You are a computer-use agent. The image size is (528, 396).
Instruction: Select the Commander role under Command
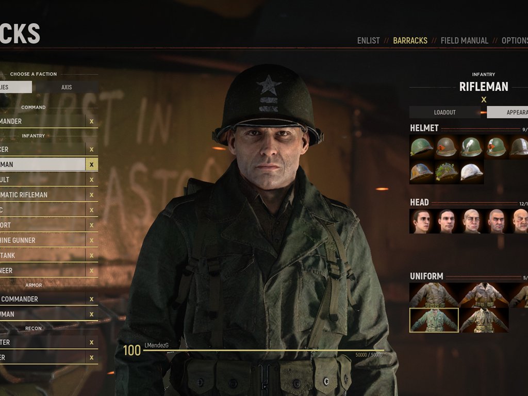point(42,121)
